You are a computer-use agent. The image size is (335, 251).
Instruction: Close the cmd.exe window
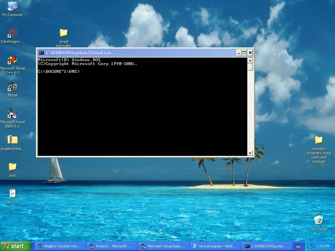pos(250,53)
